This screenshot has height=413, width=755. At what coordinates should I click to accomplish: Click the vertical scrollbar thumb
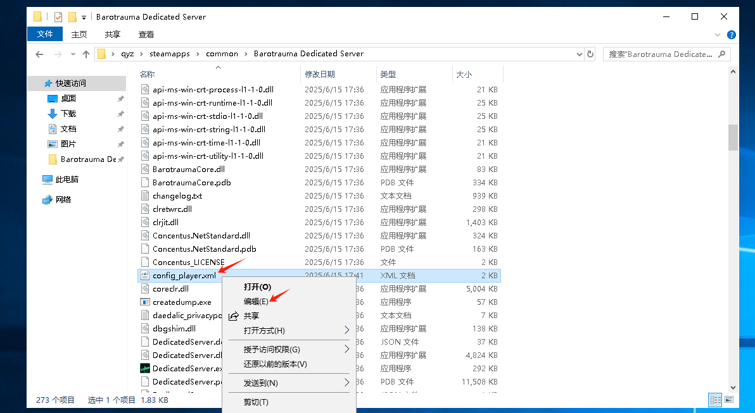733,137
